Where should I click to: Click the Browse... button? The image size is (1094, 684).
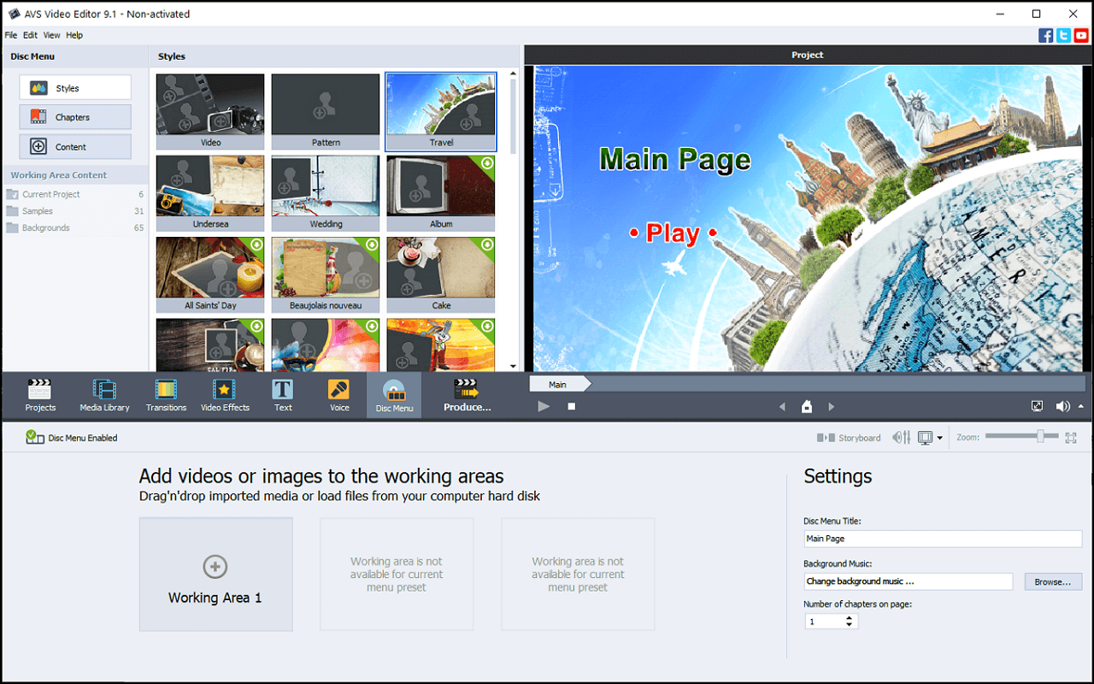point(1053,581)
